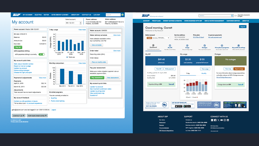259x146 pixels.
Task: Open My cash payment card link
Action: coord(215,37)
